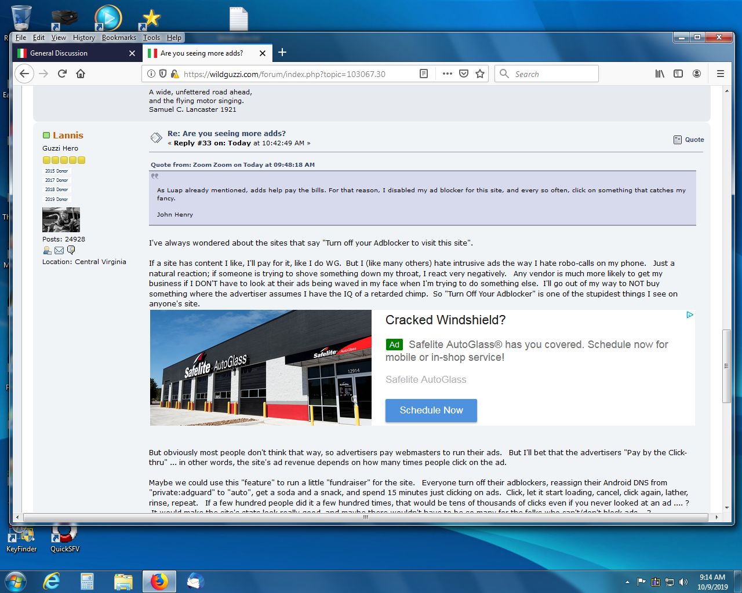Click the personal message icon for Lannis

coord(71,250)
